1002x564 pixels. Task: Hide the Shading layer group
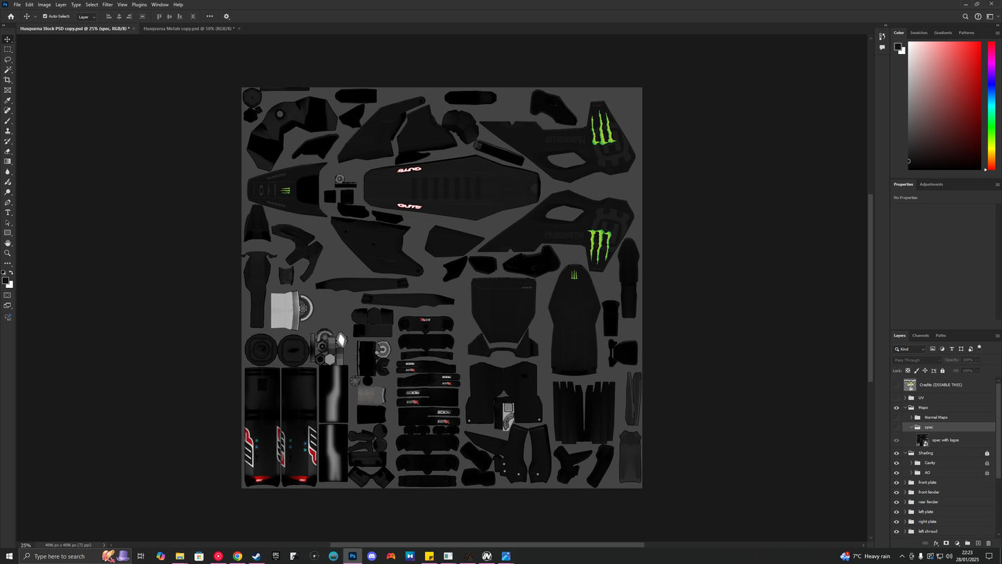[896, 453]
